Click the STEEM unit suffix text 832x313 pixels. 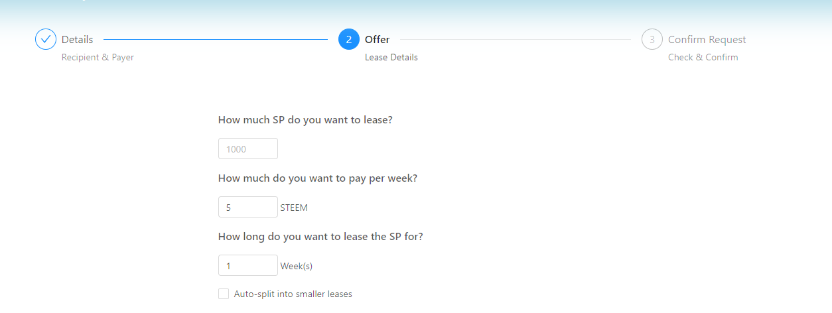(294, 208)
